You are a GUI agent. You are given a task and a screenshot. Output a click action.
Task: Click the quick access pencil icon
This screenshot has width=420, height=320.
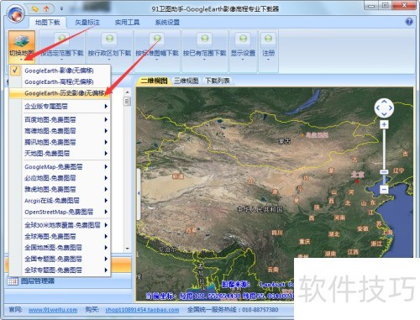35,9
